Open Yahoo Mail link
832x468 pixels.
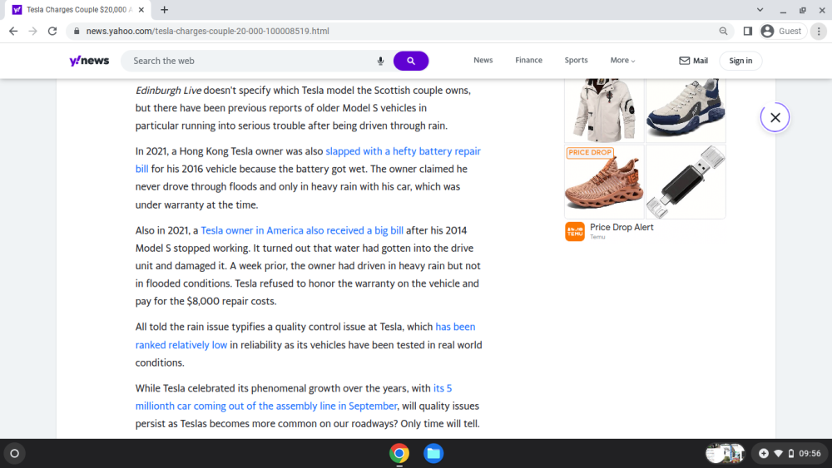pyautogui.click(x=694, y=61)
